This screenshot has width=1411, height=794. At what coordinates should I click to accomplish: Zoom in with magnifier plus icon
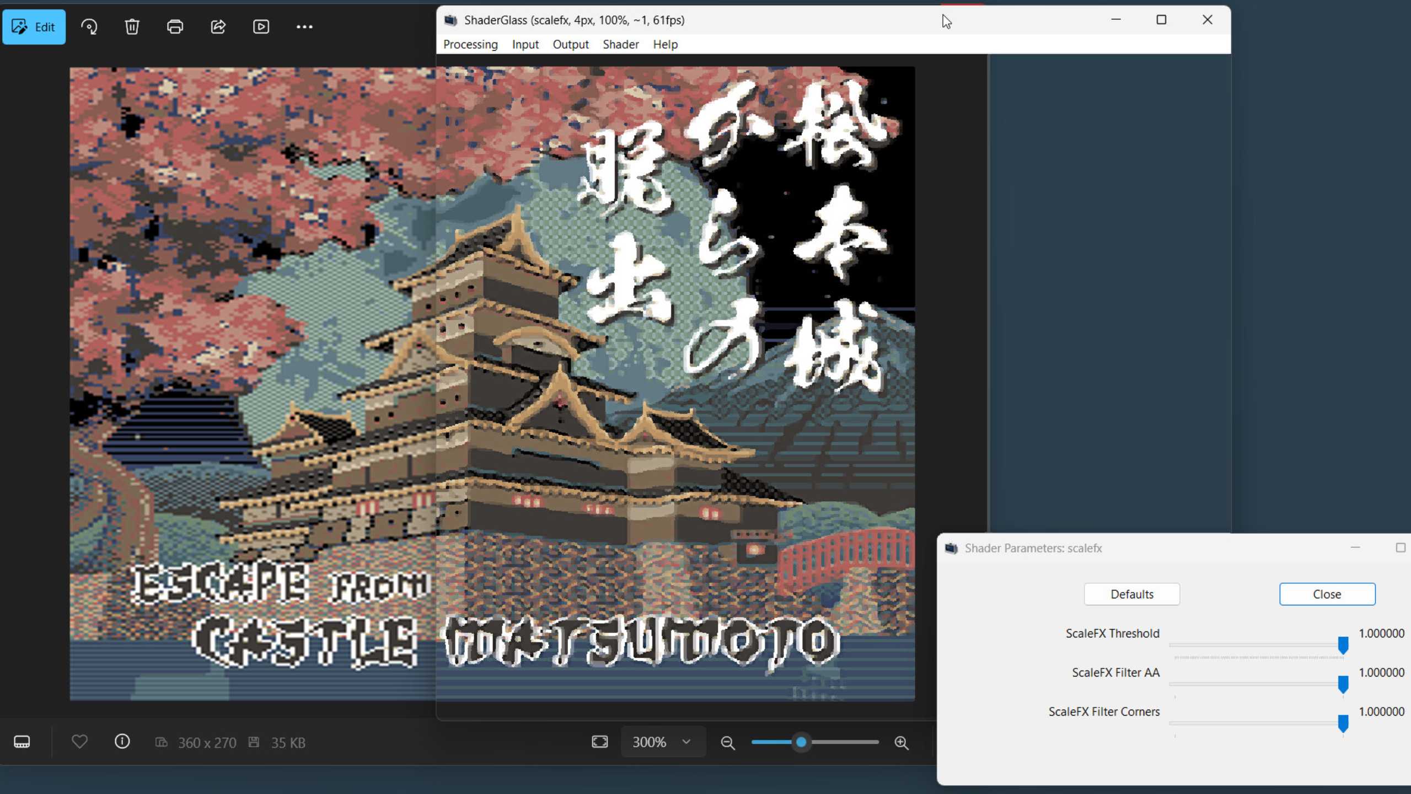point(901,743)
